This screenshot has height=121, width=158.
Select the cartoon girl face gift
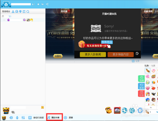coord(148,94)
